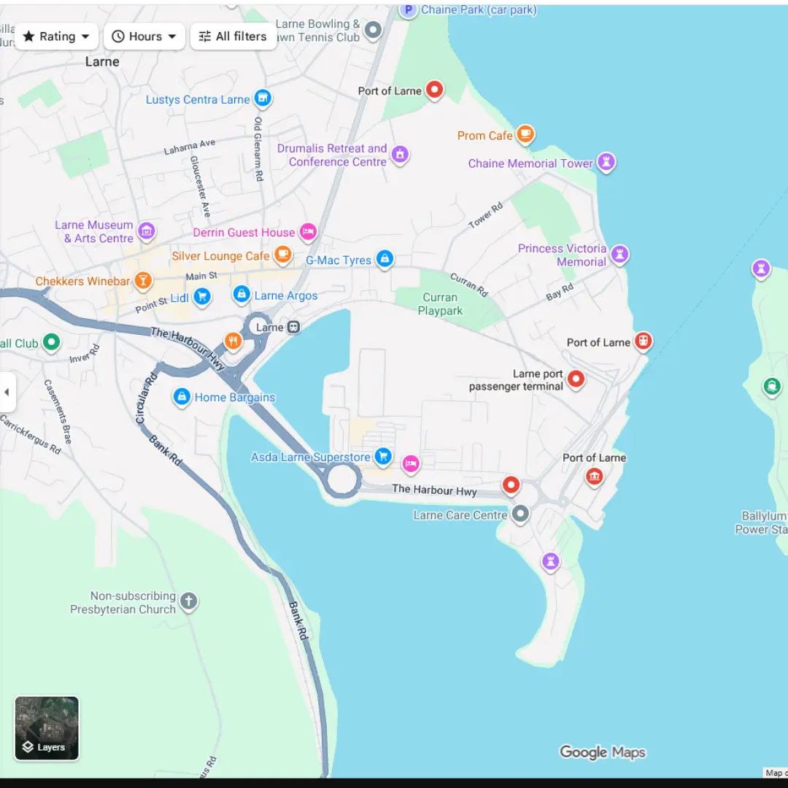
Task: Click the Chekkers Winebar cocktail pin
Action: click(143, 280)
